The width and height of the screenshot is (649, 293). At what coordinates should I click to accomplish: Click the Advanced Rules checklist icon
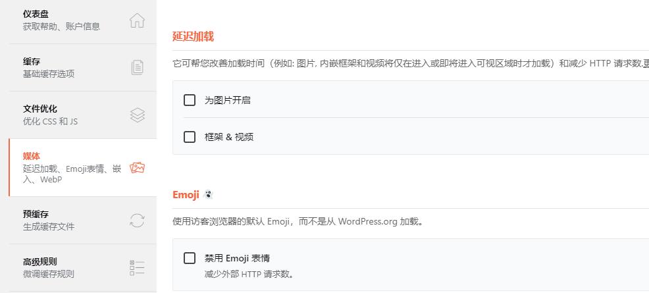137,268
